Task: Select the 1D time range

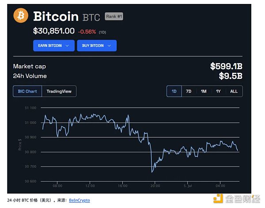Action: 174,91
